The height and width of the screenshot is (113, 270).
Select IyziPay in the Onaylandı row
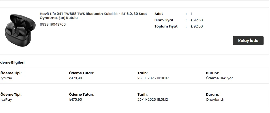pos(6,100)
